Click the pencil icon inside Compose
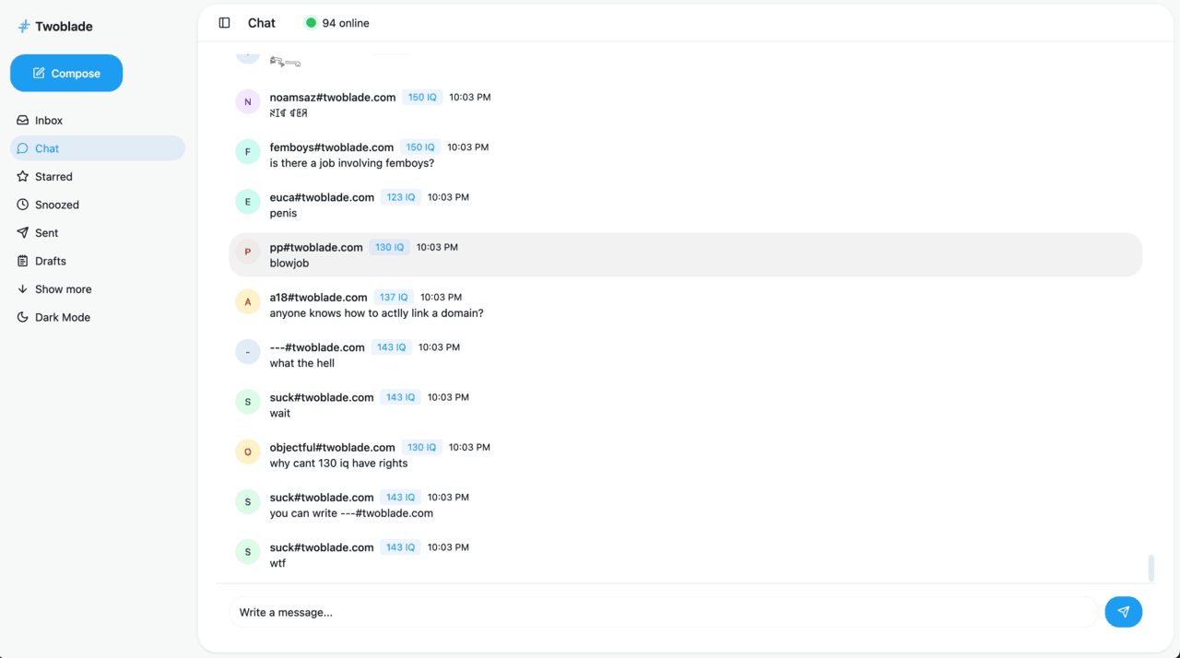1180x658 pixels. point(39,73)
